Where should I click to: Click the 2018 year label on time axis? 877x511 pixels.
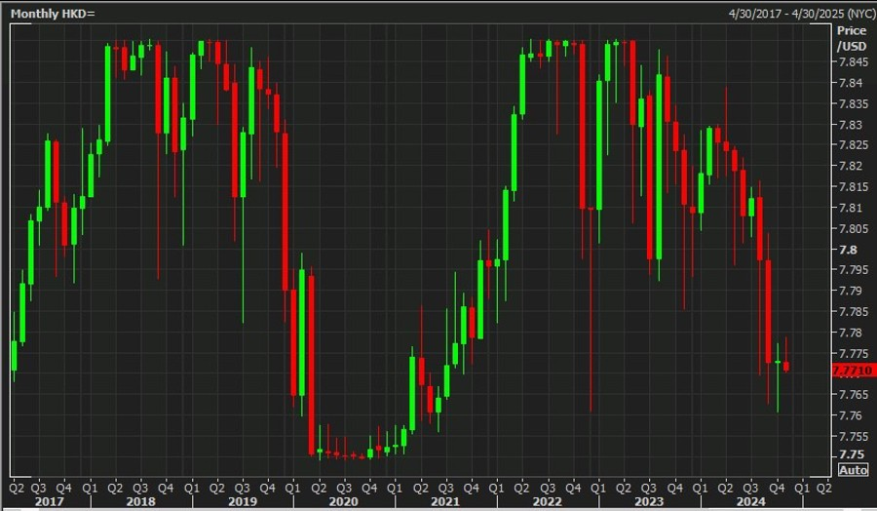(x=140, y=501)
